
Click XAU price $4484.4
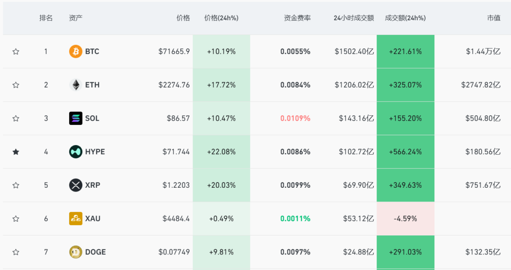(176, 218)
